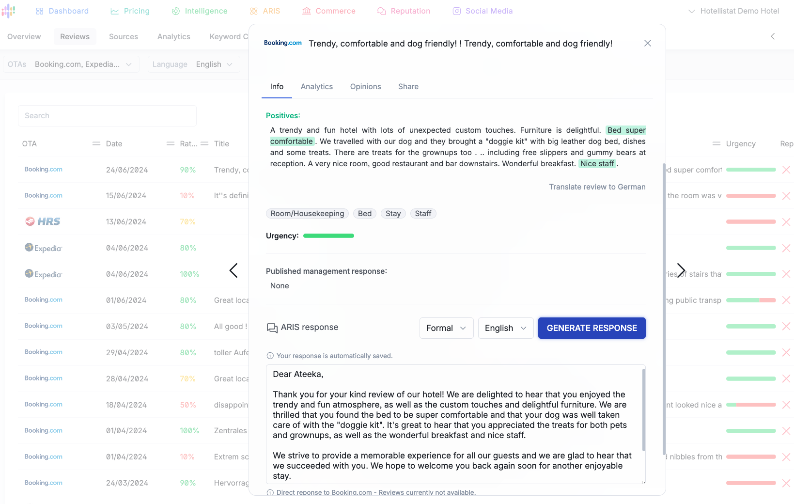The image size is (794, 504).
Task: Open the Hotellistat Demo Hotel selector
Action: coord(733,11)
